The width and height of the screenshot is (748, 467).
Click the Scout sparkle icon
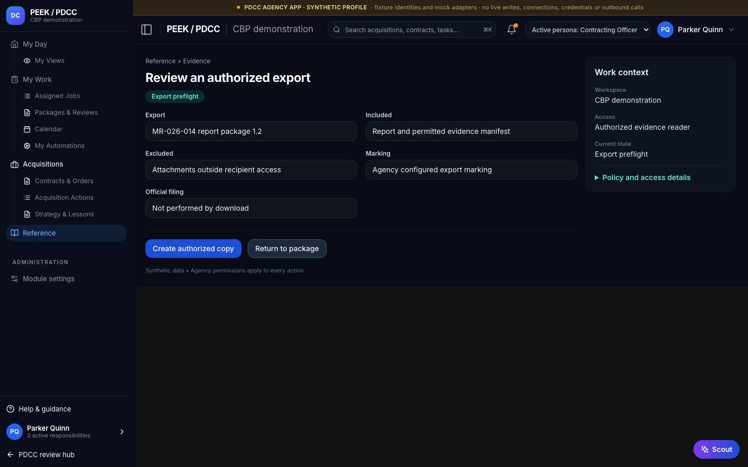click(x=705, y=449)
